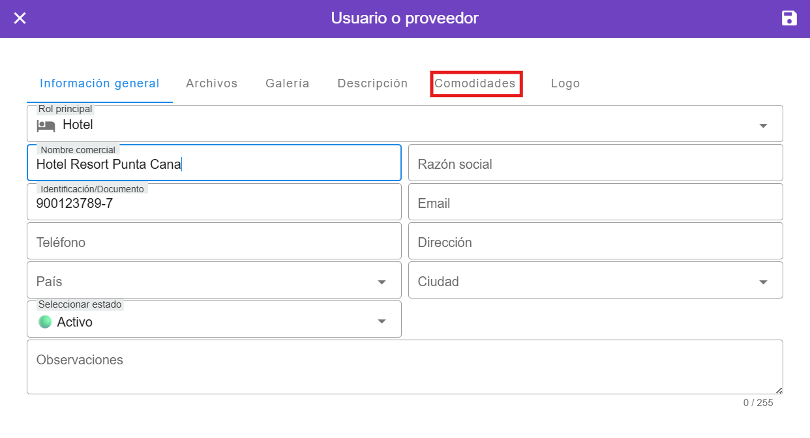Open the Logo tab
This screenshot has height=438, width=810.
pos(565,83)
